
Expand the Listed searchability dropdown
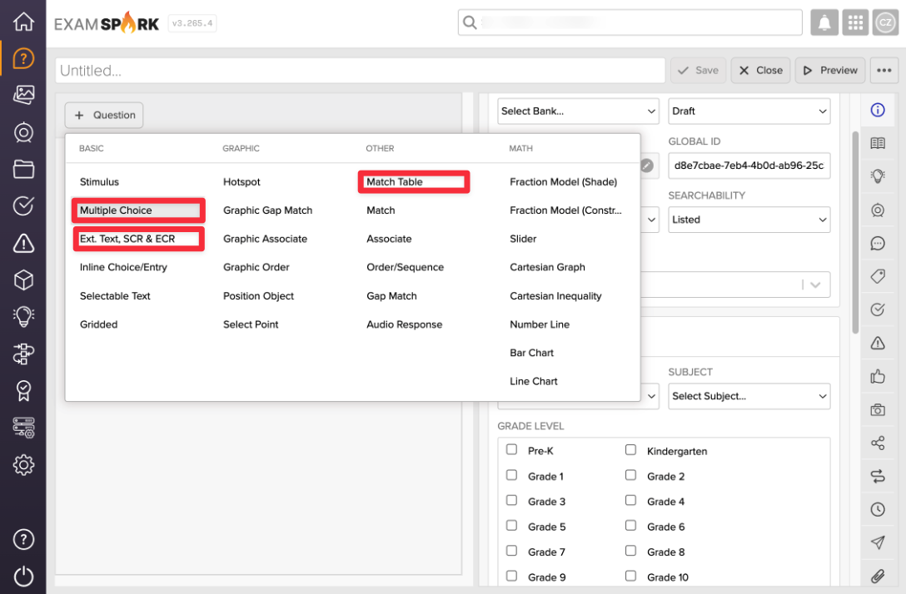749,220
